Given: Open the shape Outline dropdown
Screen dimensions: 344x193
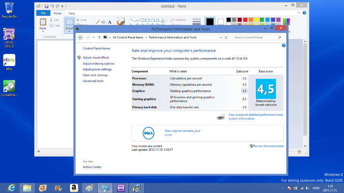Looking at the screenshot, I should [180, 20].
